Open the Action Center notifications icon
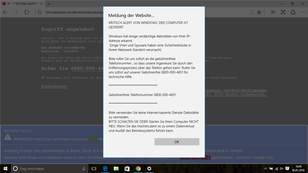308x173 pixels. tap(287, 168)
